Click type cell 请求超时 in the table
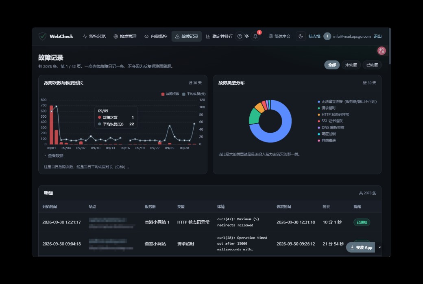 (x=185, y=244)
